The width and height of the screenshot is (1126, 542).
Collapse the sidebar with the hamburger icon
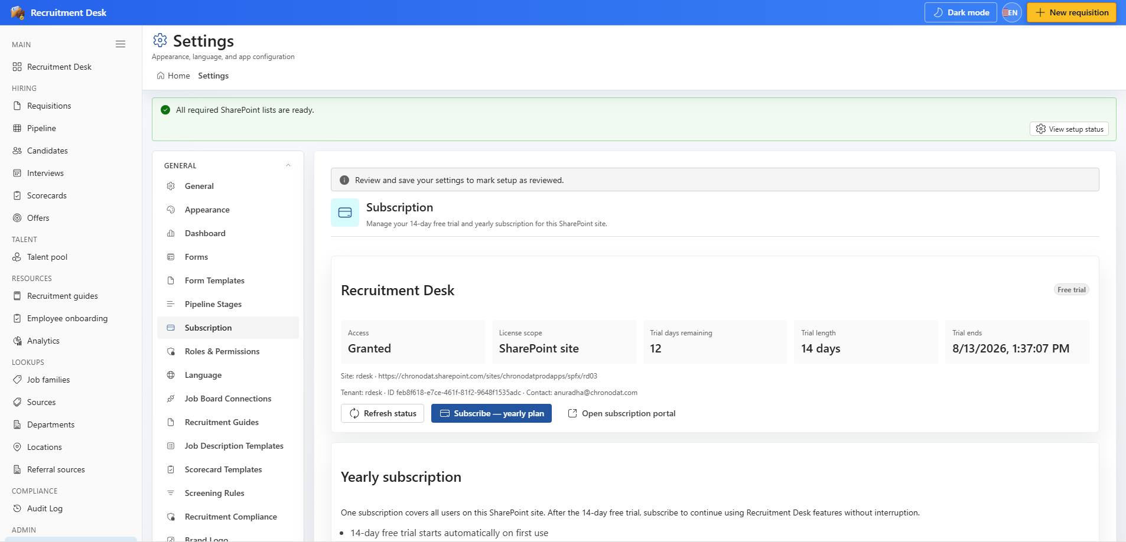(121, 44)
